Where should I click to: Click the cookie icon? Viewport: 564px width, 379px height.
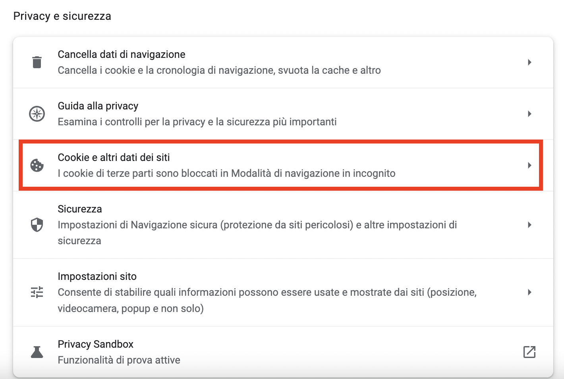[x=37, y=165]
